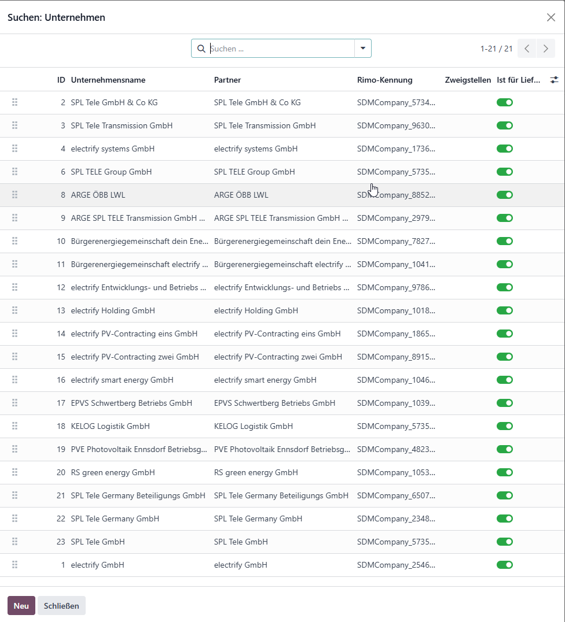Viewport: 565px width, 622px height.
Task: Click the drag handle for RS green energy GmbH
Action: point(14,472)
